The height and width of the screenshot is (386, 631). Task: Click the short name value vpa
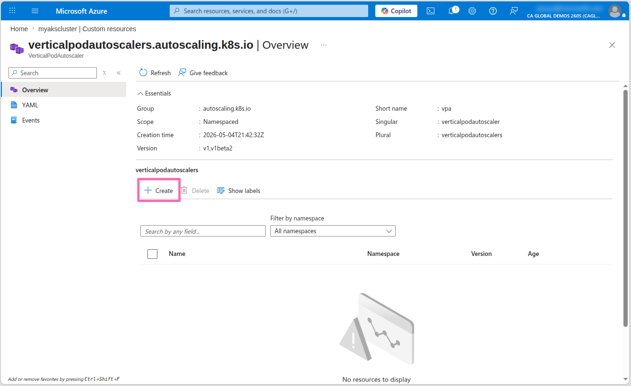point(447,108)
